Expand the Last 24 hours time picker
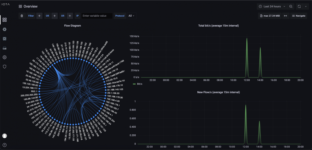This screenshot has height=150, width=312. (272, 6)
